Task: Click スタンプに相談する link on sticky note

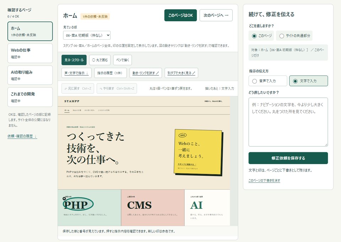Action: 187,164
